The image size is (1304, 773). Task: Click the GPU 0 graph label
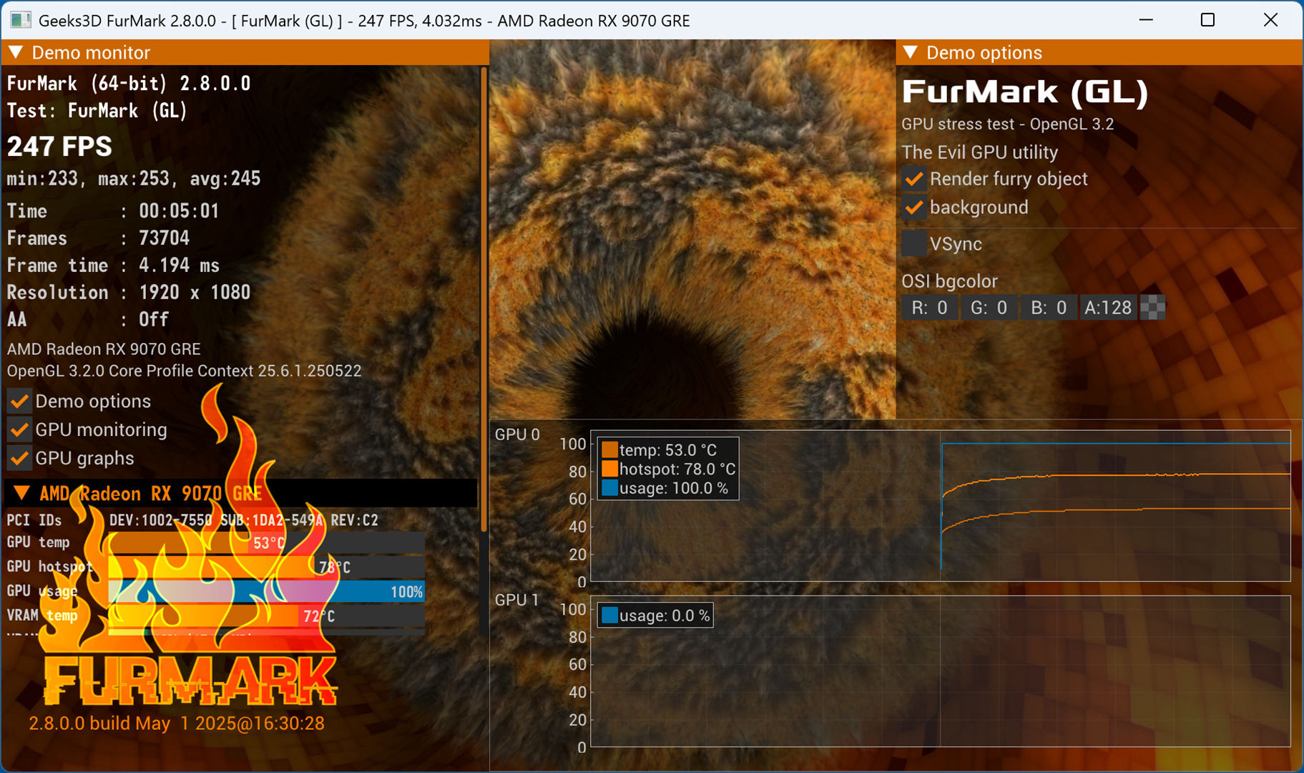pyautogui.click(x=517, y=434)
